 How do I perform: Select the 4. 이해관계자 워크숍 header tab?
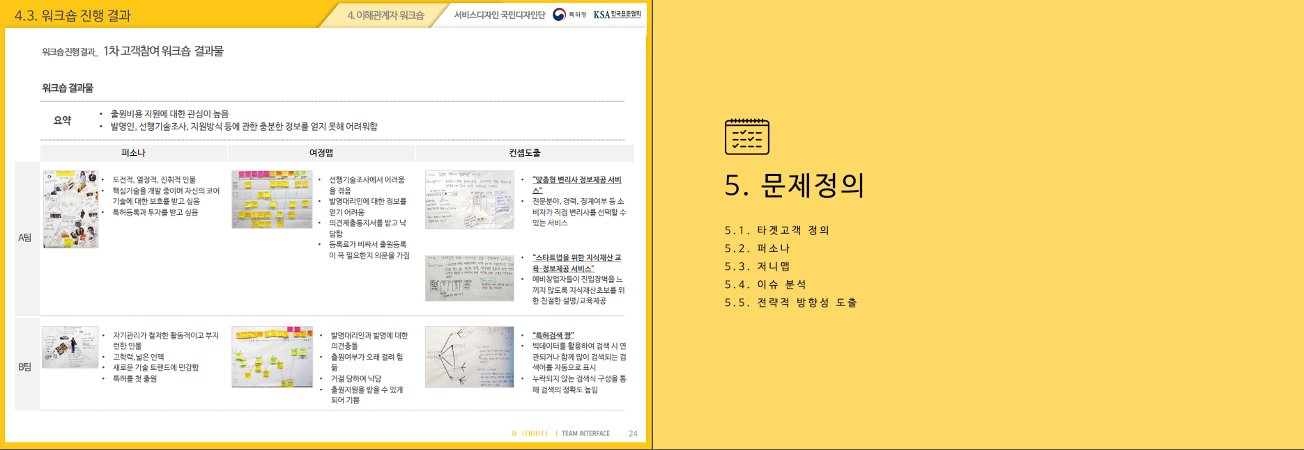coord(385,15)
